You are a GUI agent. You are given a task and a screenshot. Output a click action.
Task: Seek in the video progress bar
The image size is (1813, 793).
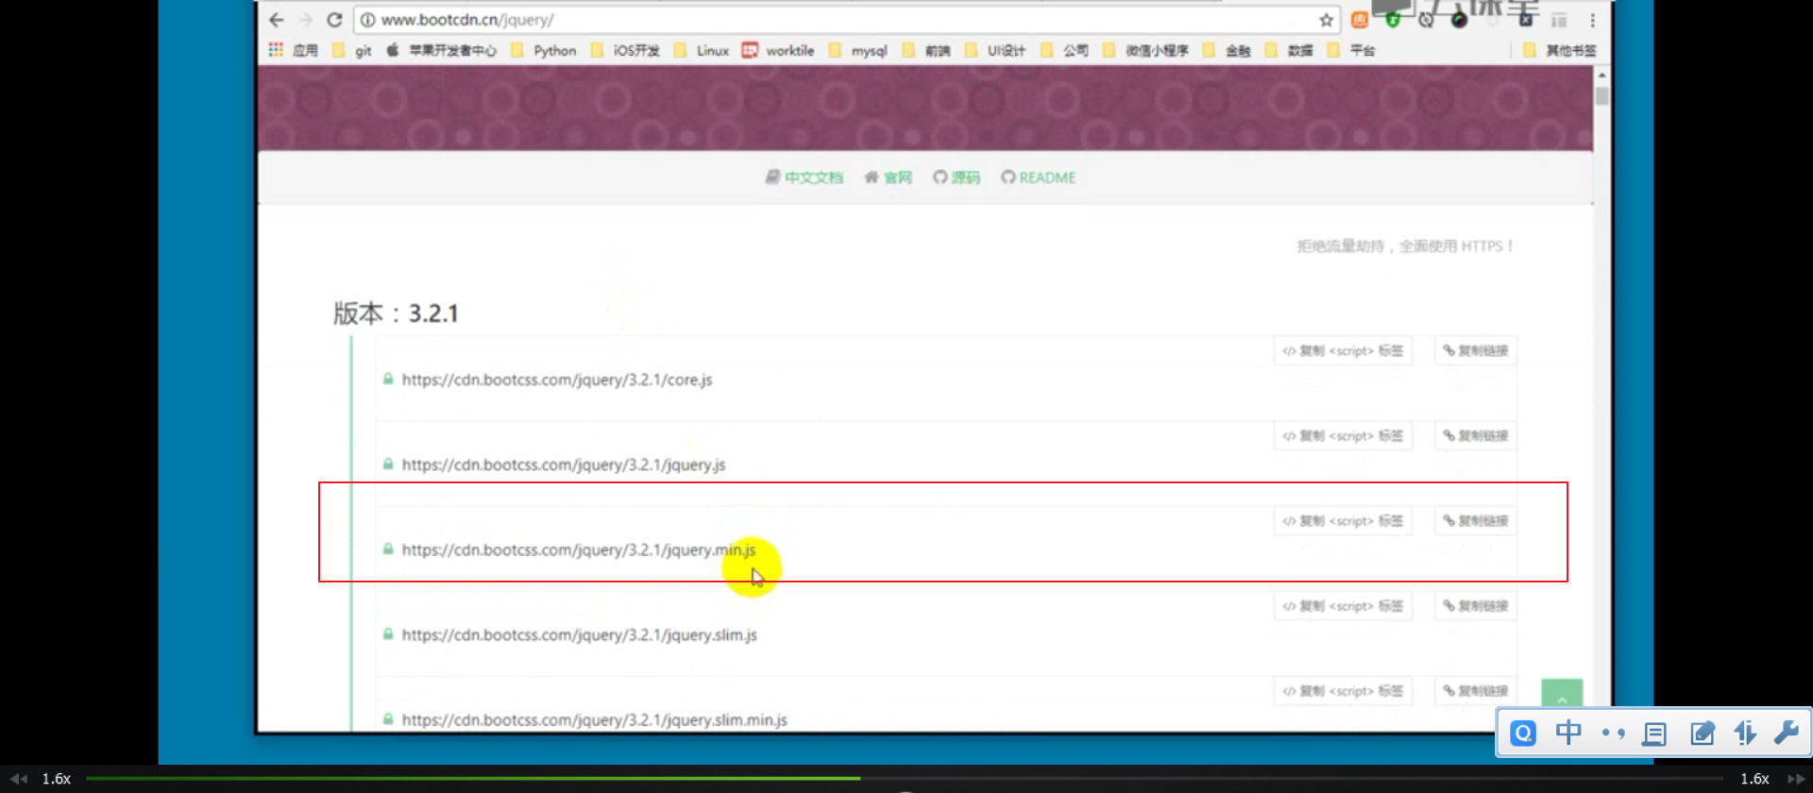pyautogui.click(x=905, y=779)
